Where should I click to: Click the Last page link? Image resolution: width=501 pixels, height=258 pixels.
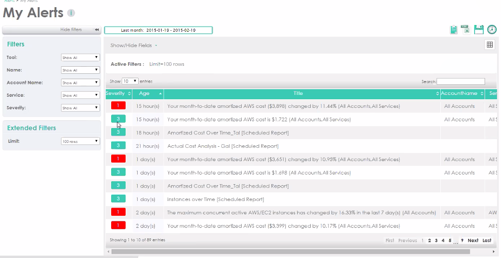[x=487, y=240]
